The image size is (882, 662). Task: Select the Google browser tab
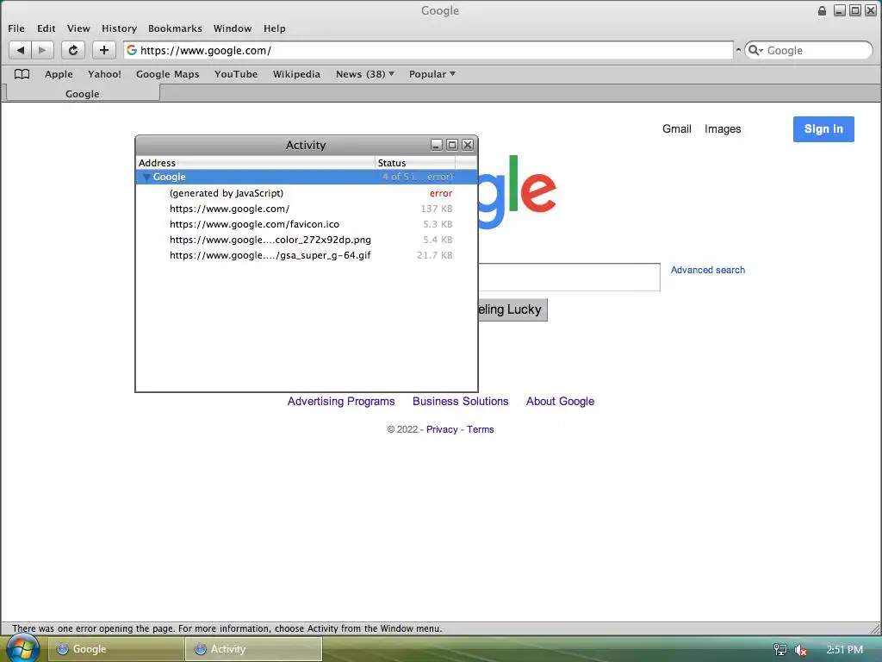[83, 93]
